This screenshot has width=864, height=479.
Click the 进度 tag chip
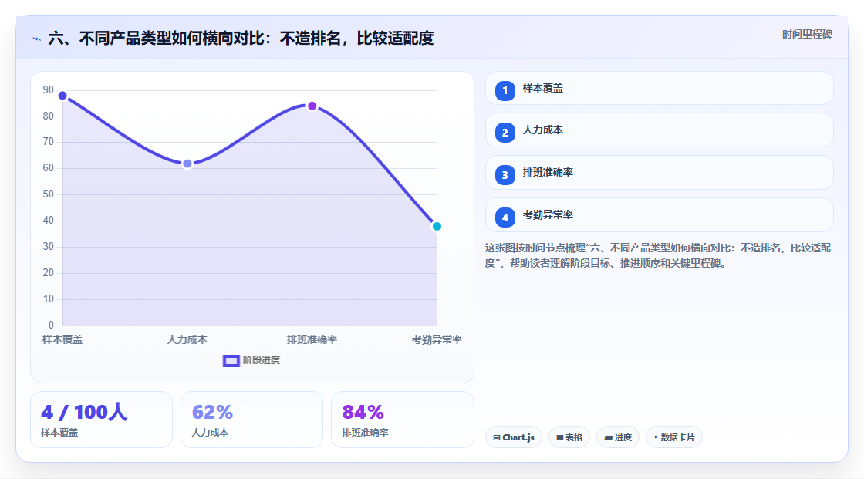click(x=618, y=437)
